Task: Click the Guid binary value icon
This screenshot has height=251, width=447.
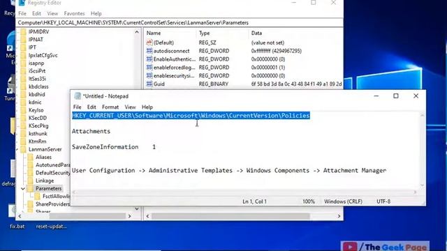Action: (x=149, y=84)
